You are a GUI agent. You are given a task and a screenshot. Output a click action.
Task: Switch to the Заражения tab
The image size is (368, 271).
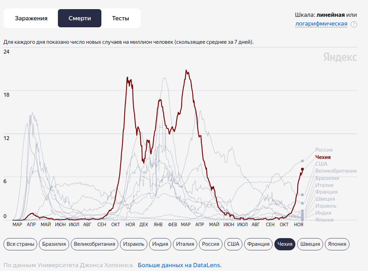click(31, 18)
